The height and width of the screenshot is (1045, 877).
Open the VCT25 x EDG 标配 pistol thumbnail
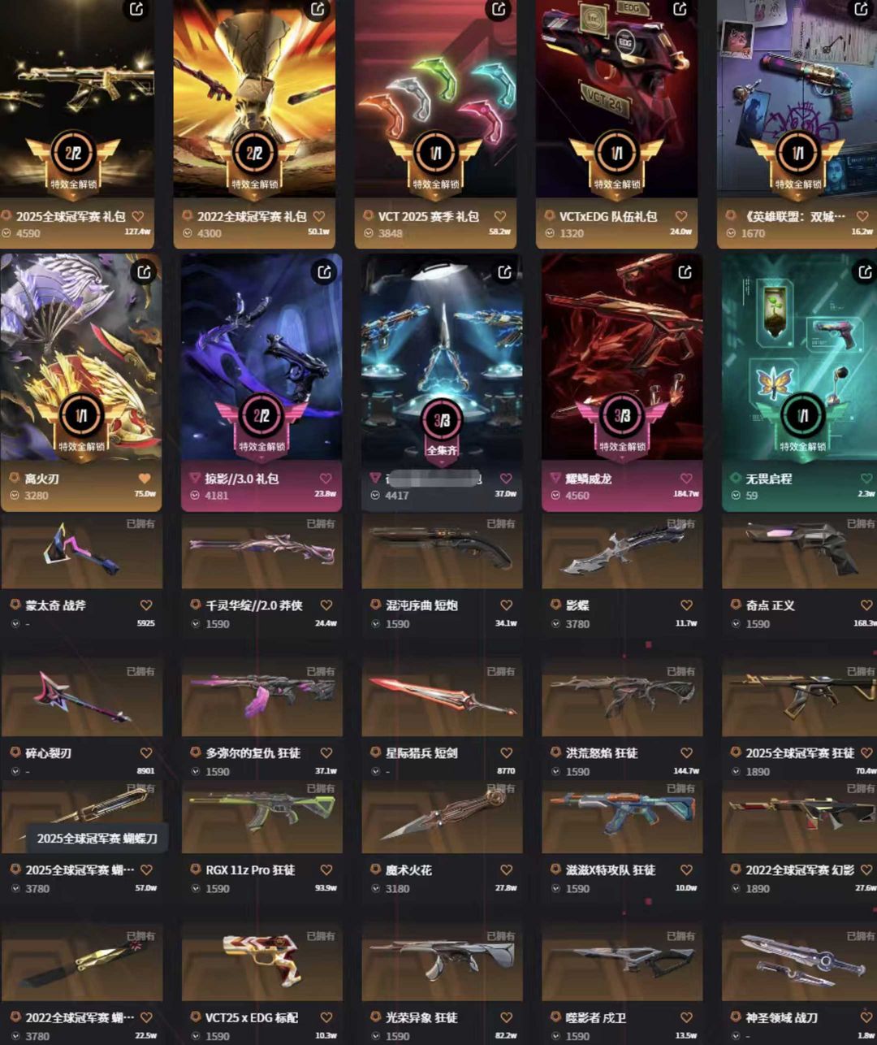(261, 961)
